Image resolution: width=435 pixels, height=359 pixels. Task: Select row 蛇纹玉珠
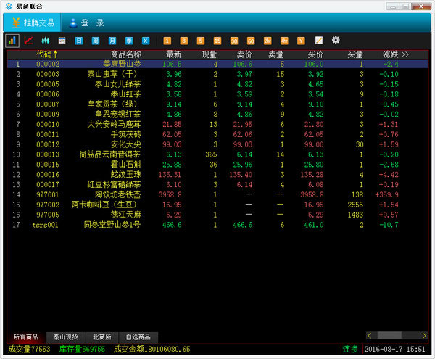[x=217, y=175]
